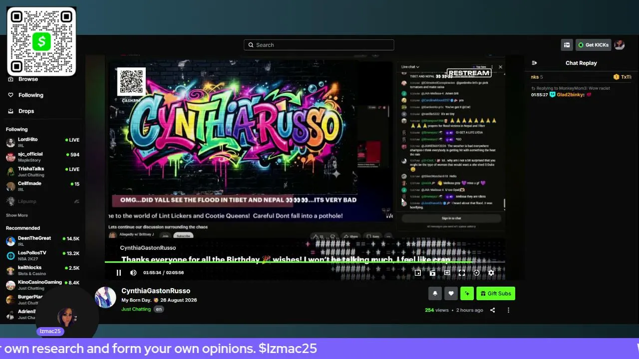The width and height of the screenshot is (639, 359).
Task: Close the embedded live chat panel in video
Action: pos(500,67)
